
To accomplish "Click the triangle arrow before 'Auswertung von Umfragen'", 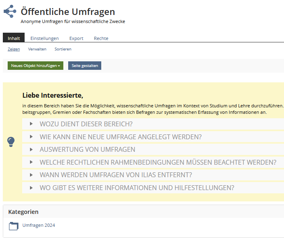I will click(31, 149).
